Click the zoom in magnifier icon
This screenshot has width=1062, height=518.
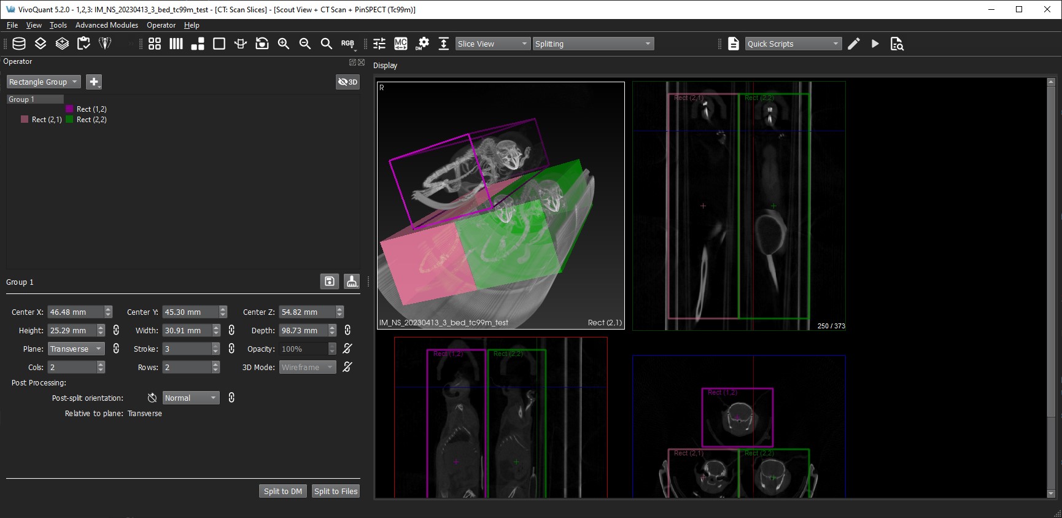coord(284,44)
